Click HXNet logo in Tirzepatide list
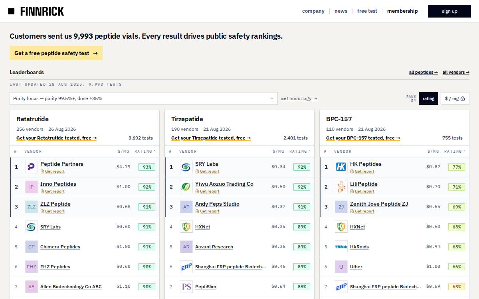 (x=186, y=227)
